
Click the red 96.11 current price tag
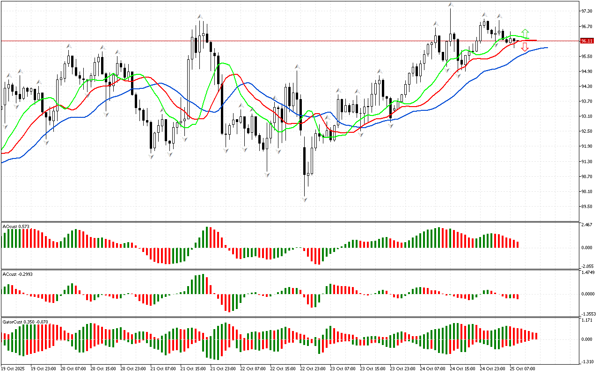click(x=586, y=41)
